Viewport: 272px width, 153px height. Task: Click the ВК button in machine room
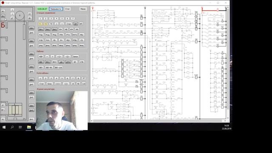click(x=30, y=18)
